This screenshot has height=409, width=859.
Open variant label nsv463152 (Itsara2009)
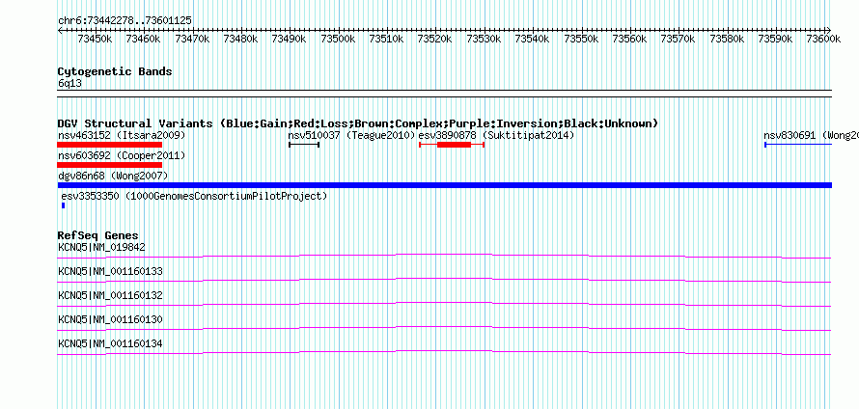122,135
